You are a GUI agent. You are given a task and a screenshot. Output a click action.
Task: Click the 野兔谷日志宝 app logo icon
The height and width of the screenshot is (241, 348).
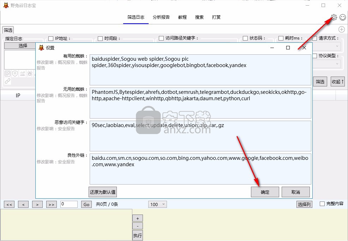(6, 5)
